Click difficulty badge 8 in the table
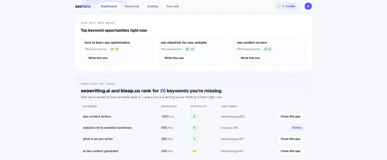This screenshot has width=387, height=160. (x=194, y=128)
